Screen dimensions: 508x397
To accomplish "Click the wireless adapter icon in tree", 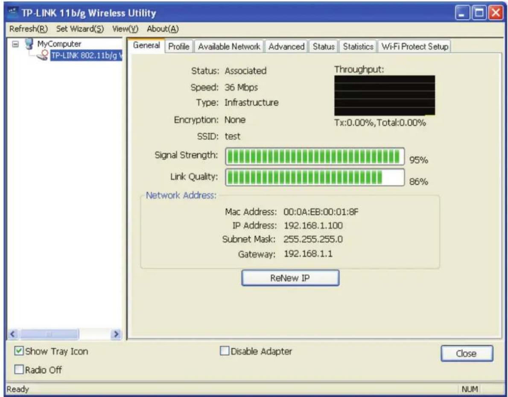I will pyautogui.click(x=43, y=55).
